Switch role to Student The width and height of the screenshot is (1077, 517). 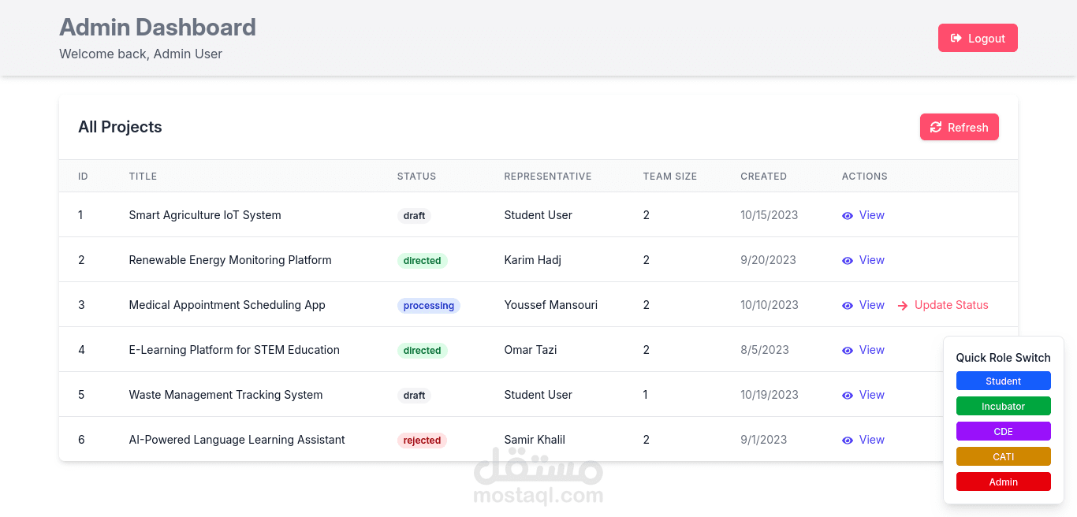coord(1003,381)
